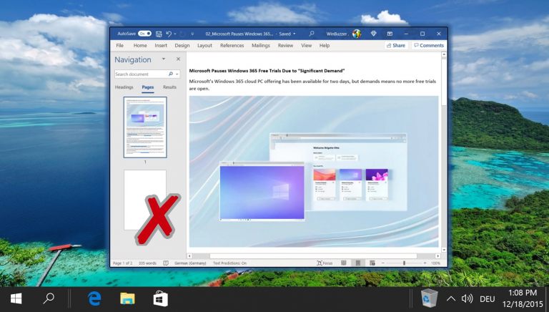
Task: Open the Design tab
Action: point(182,46)
